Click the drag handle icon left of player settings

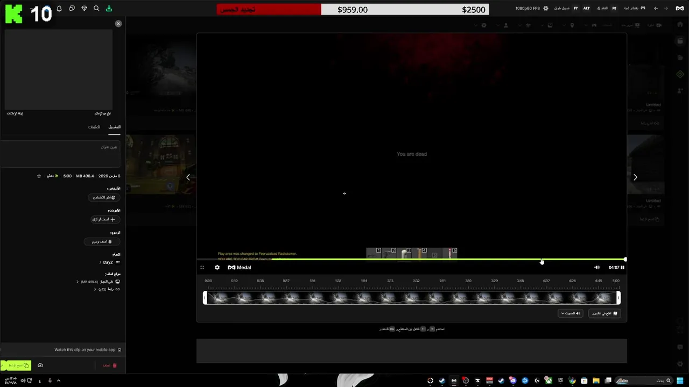202,267
